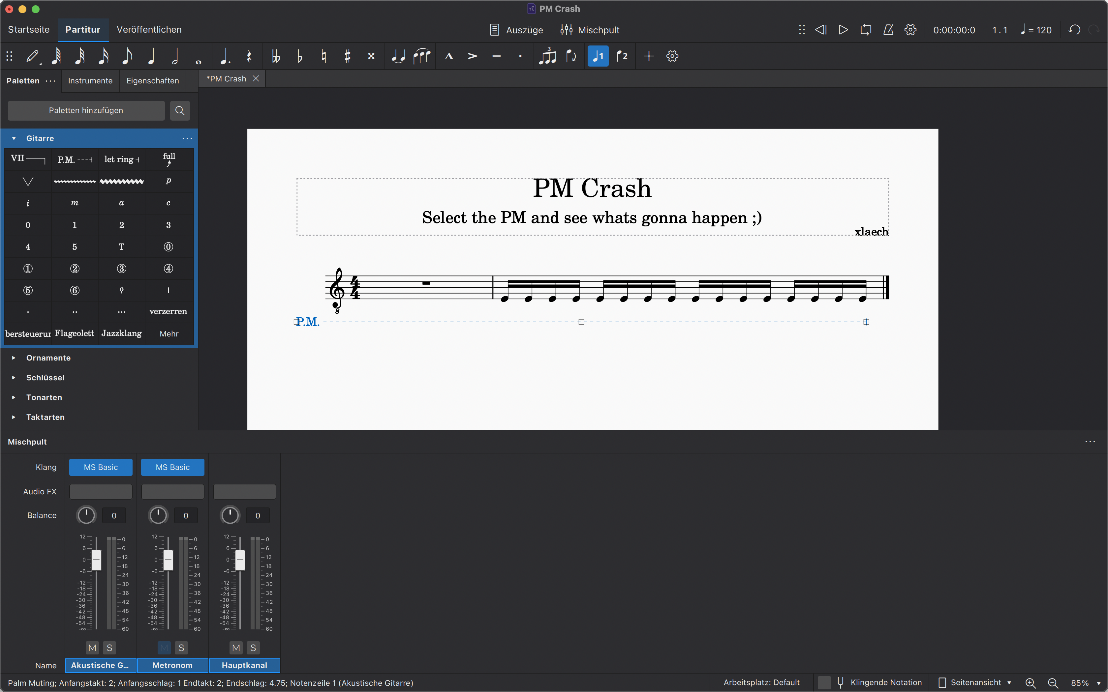Expand the Ornamente palette

pos(14,358)
